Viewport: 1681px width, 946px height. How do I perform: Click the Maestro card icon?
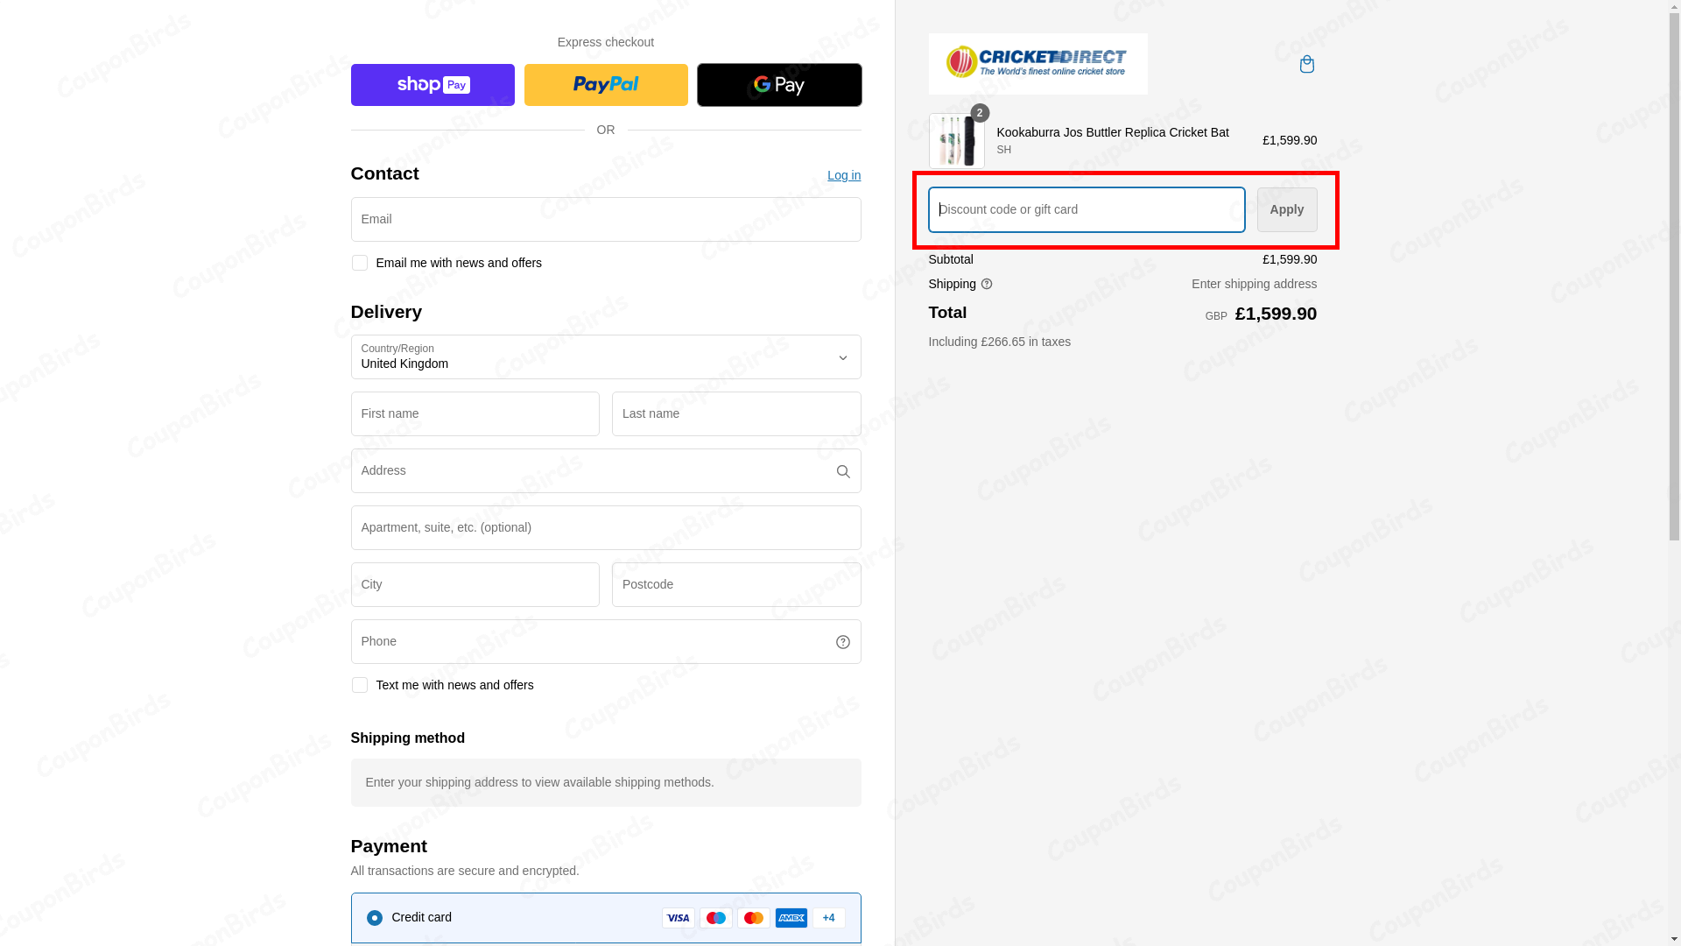(715, 918)
